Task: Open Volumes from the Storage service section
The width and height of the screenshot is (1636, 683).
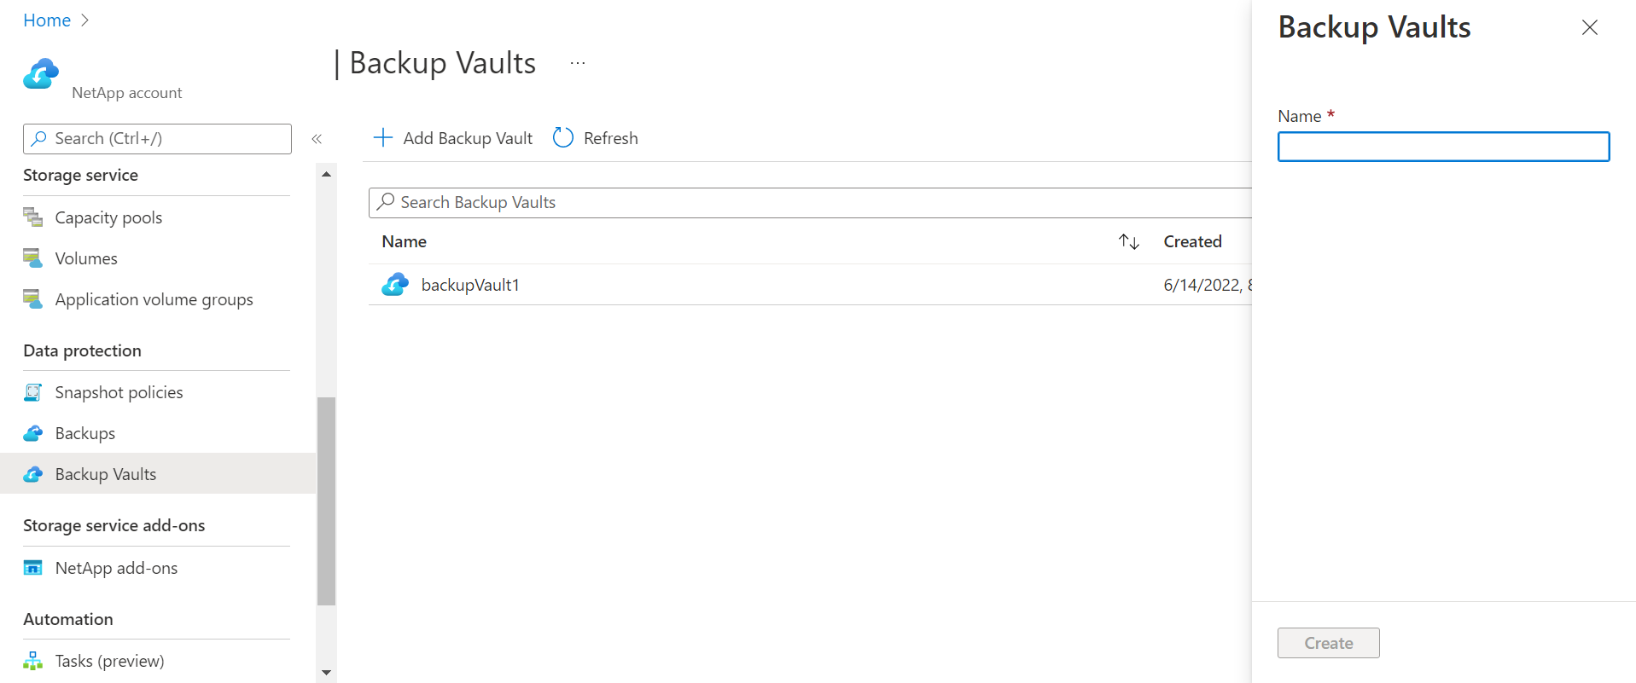Action: (86, 258)
